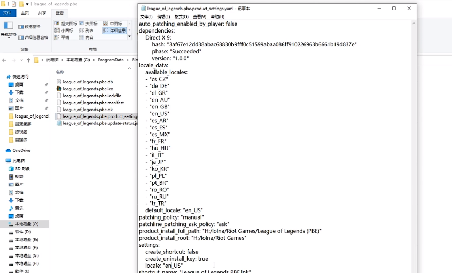Open Notepad 查看(V) menu

tap(200, 17)
